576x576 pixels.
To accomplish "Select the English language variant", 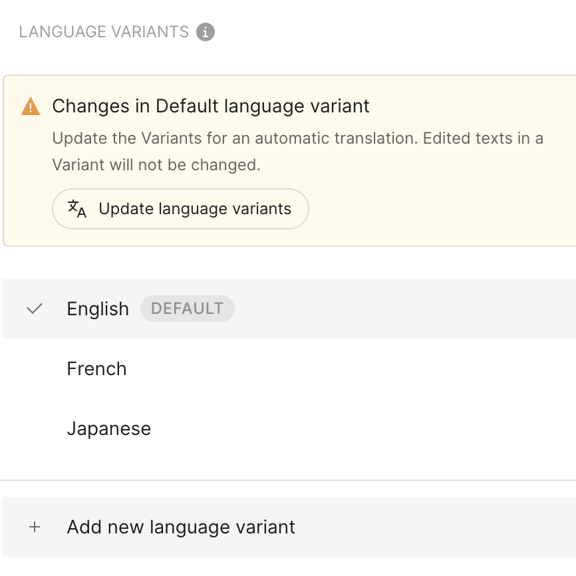I will (x=98, y=309).
